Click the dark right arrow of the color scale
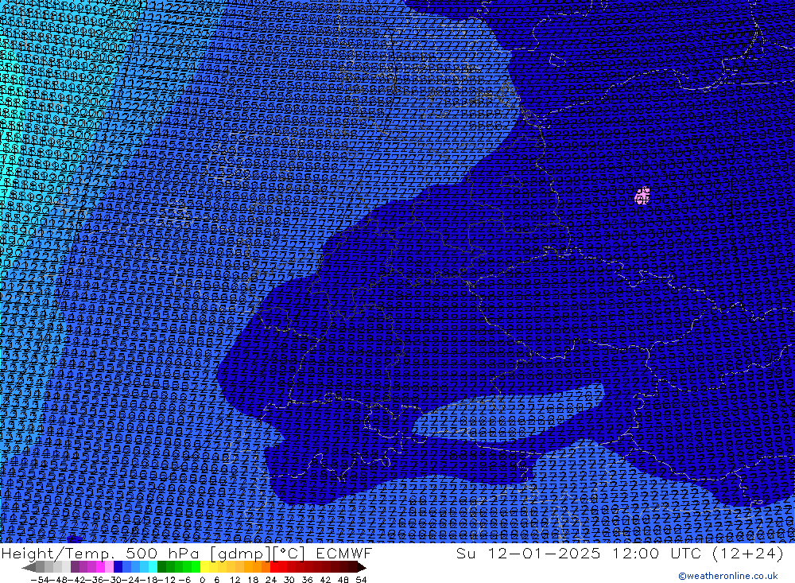The height and width of the screenshot is (583, 795). tap(362, 566)
